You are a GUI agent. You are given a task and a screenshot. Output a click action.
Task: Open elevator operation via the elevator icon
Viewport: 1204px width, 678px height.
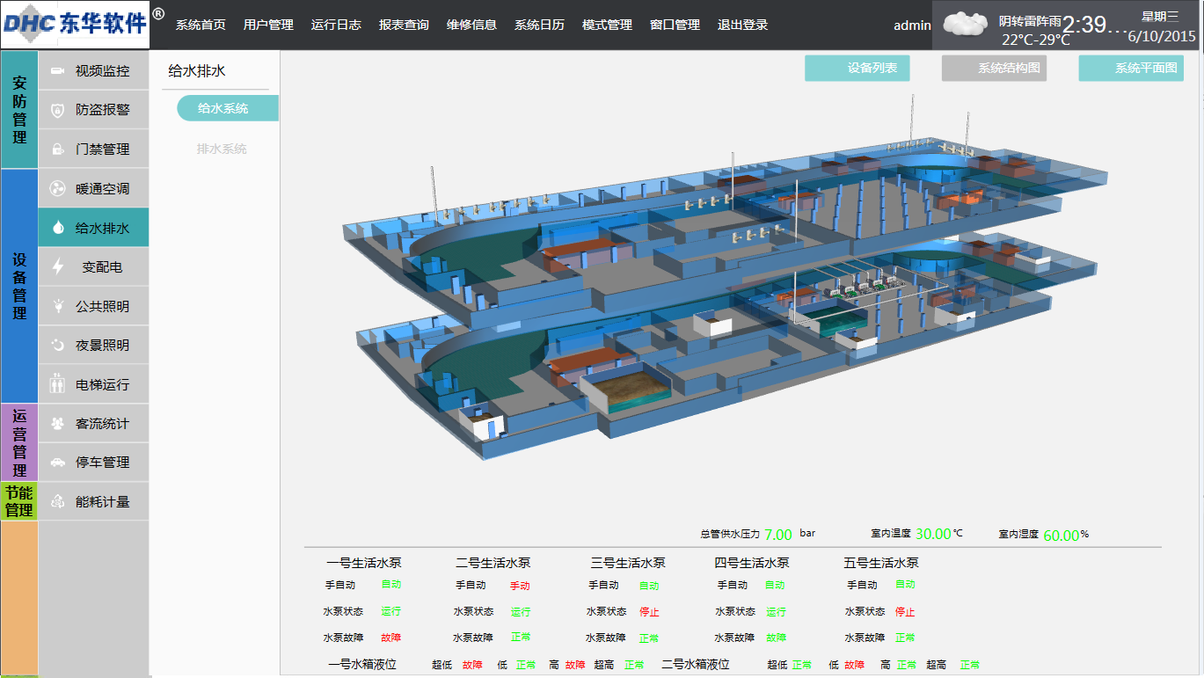[x=58, y=384]
